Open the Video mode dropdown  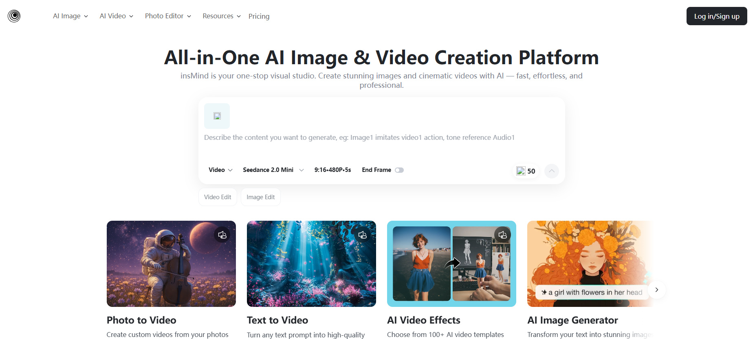coord(220,170)
